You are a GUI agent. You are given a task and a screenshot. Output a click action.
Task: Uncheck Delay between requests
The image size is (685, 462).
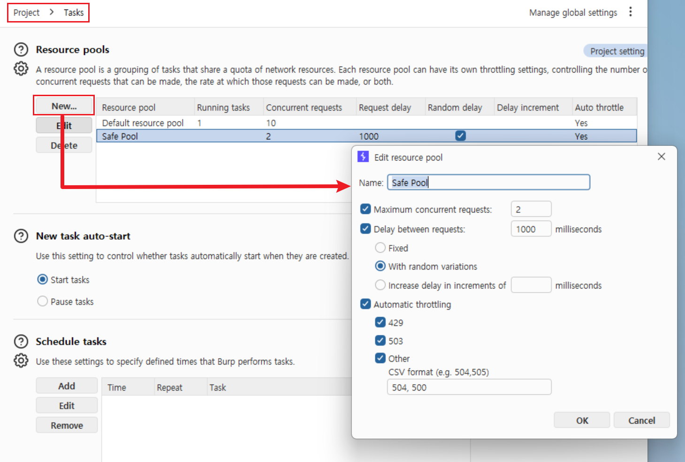pos(365,229)
